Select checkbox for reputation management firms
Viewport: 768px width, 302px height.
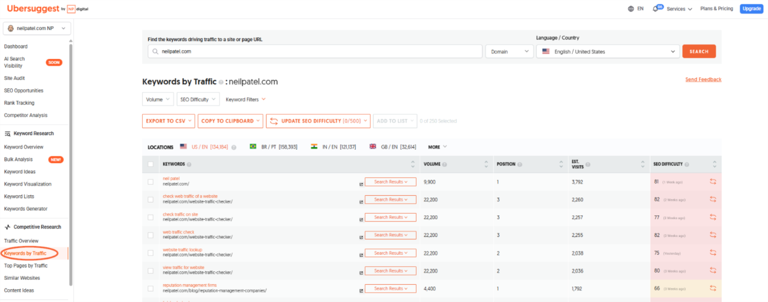point(151,288)
